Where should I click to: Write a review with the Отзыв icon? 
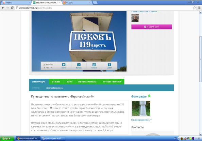(94, 66)
